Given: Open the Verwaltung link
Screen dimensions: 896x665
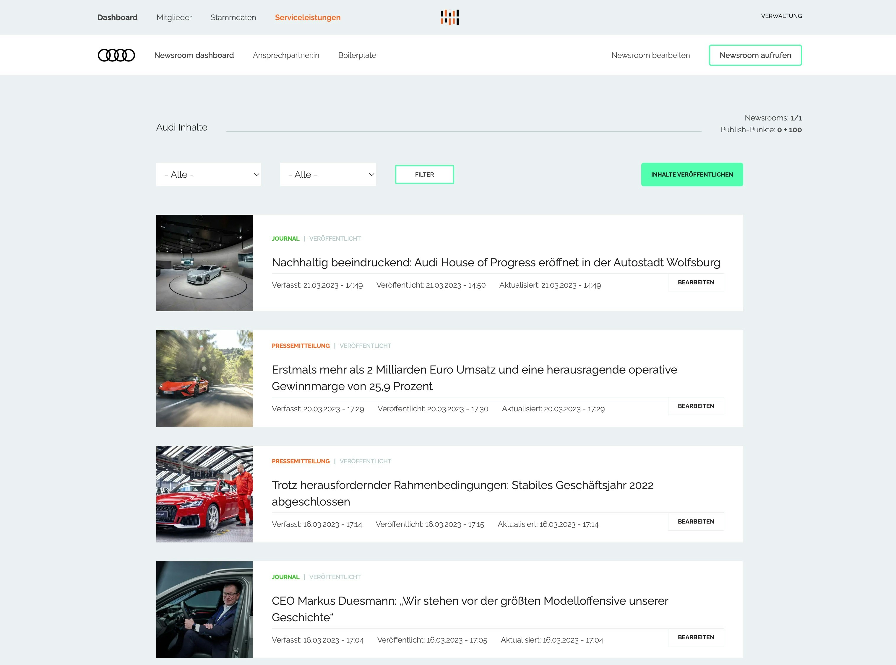Looking at the screenshot, I should click(781, 16).
